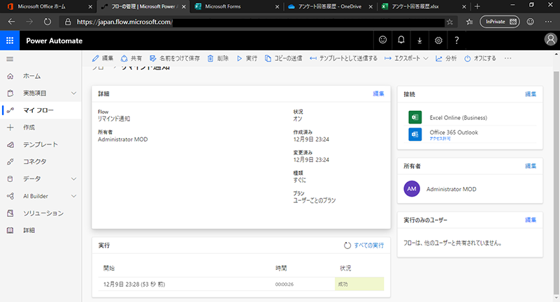
Task: Open the app launcher waffle icon
Action: (10, 40)
